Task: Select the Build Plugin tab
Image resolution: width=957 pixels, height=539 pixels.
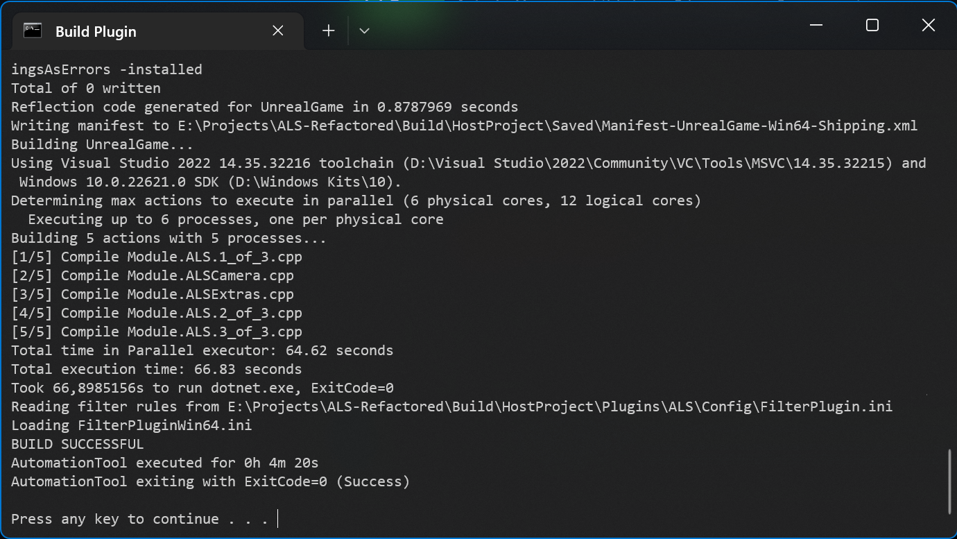Action: coord(97,31)
